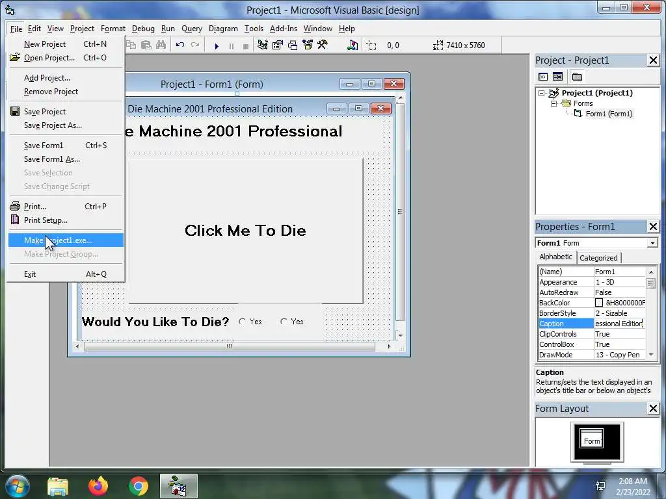Select the BorderStyle property row
666x499 pixels.
[x=592, y=313]
